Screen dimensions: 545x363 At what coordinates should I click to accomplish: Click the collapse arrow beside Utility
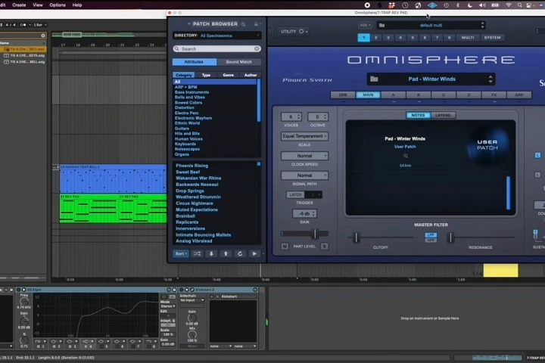coord(269,31)
